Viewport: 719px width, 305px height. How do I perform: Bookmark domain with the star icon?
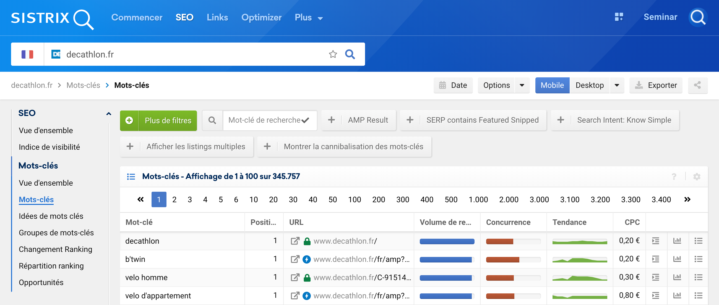(x=333, y=54)
